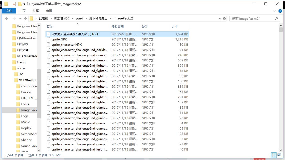Click inside the ImagePacks2 search box

(250, 18)
